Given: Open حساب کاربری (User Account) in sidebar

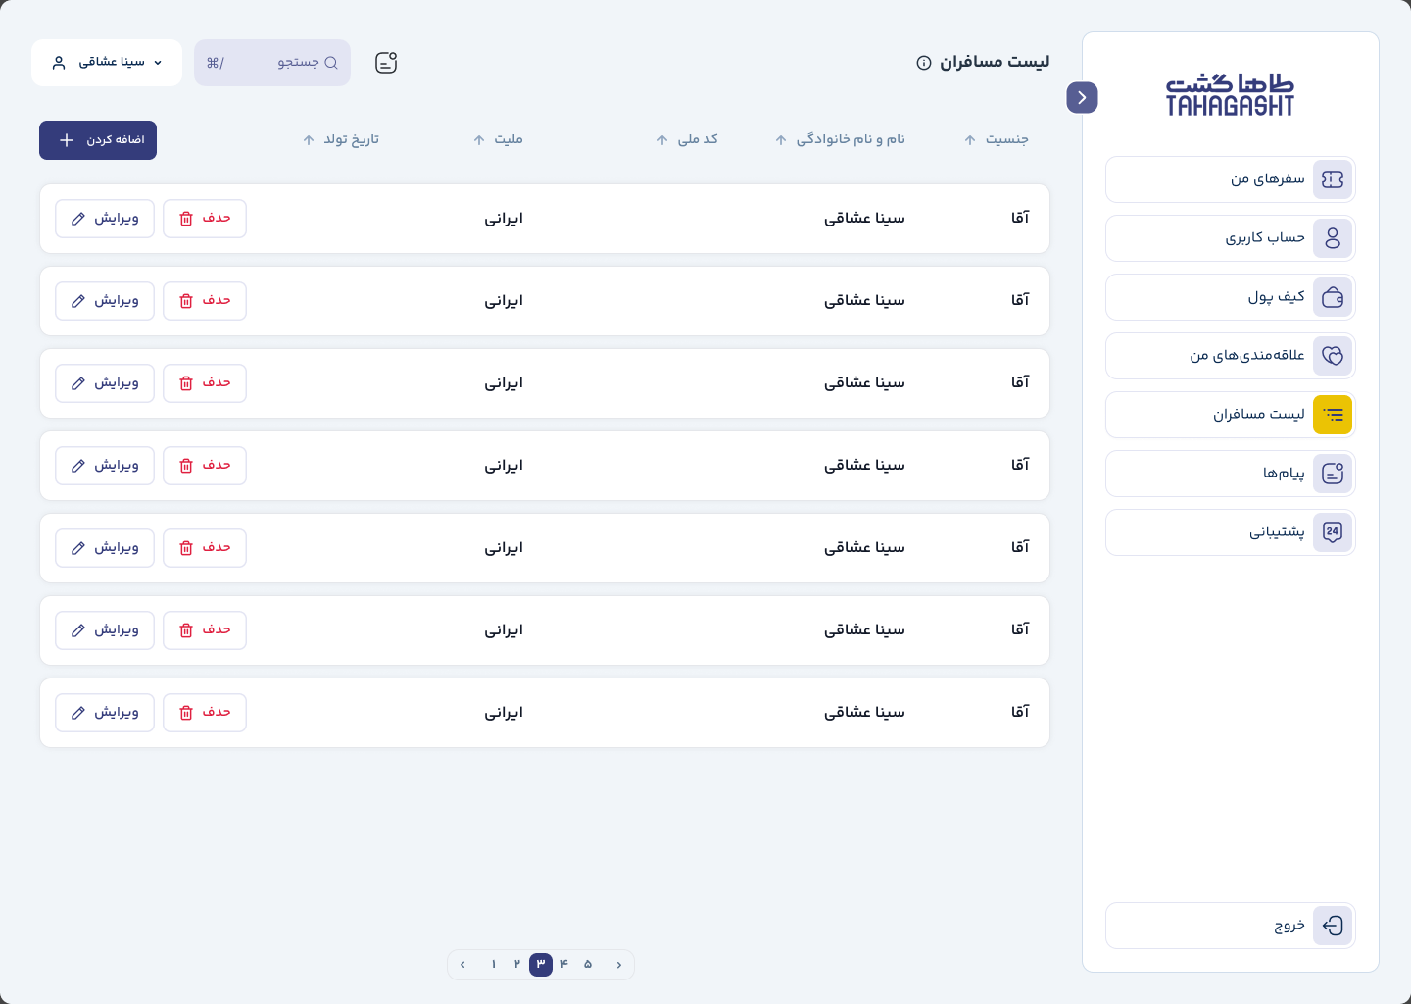Looking at the screenshot, I should [x=1231, y=238].
